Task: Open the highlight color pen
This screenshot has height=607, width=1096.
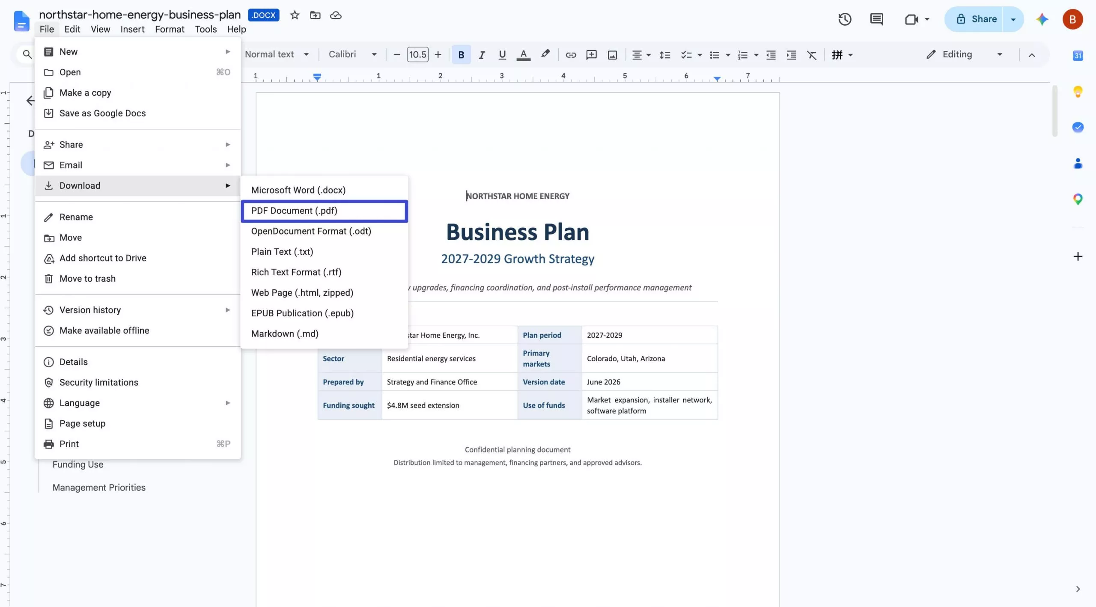Action: [x=545, y=55]
